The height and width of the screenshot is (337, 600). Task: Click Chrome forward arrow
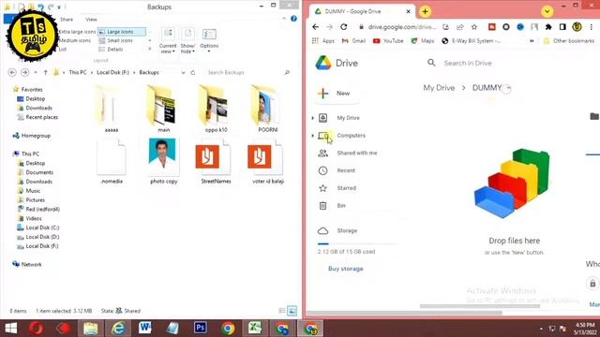pos(329,27)
